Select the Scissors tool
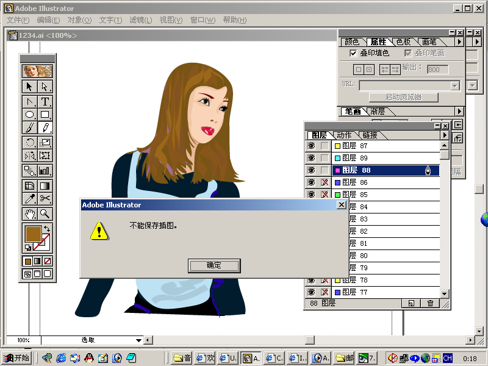The height and width of the screenshot is (366, 488). point(45,199)
